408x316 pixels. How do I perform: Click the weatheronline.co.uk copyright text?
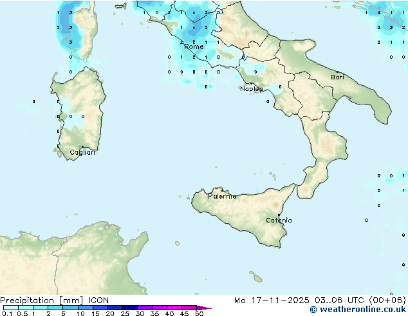tap(358, 310)
